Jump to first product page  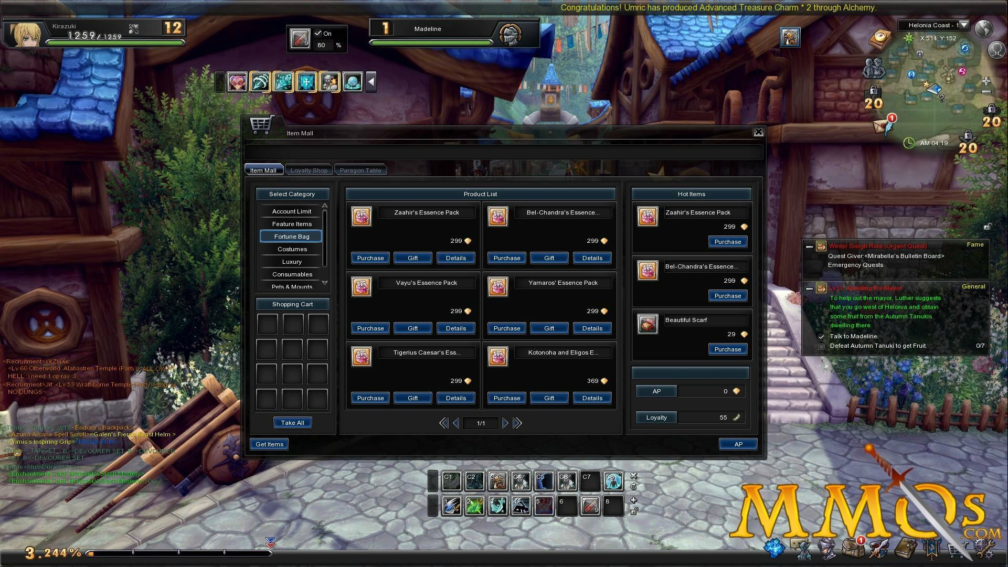point(443,423)
